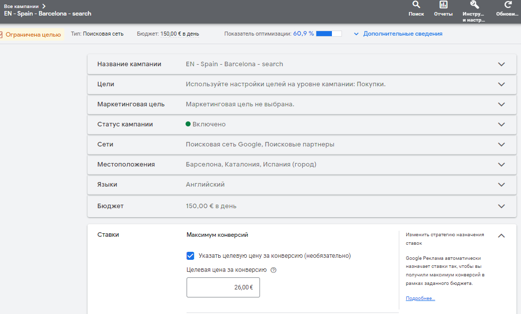Click help icon next to Целевая цена за конверсию
Screen dimensions: 521x314
274,270
